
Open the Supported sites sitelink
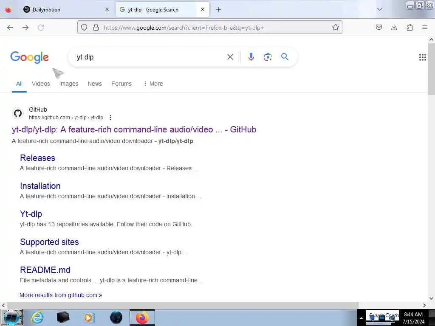(x=49, y=242)
